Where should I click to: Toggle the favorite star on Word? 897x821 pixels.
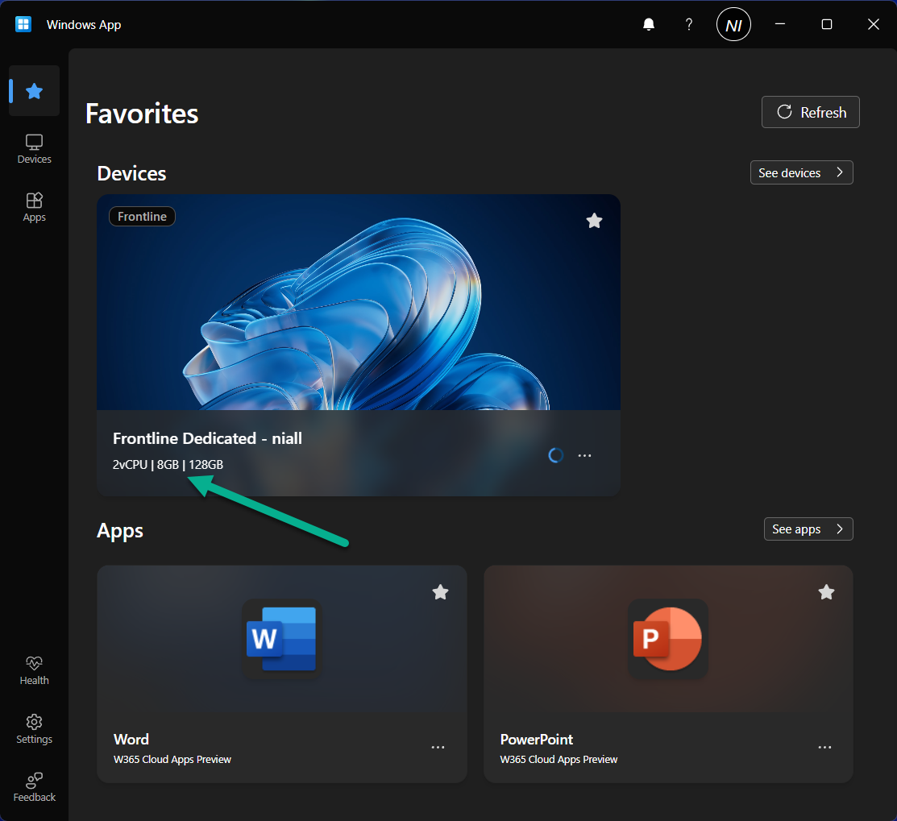tap(440, 592)
